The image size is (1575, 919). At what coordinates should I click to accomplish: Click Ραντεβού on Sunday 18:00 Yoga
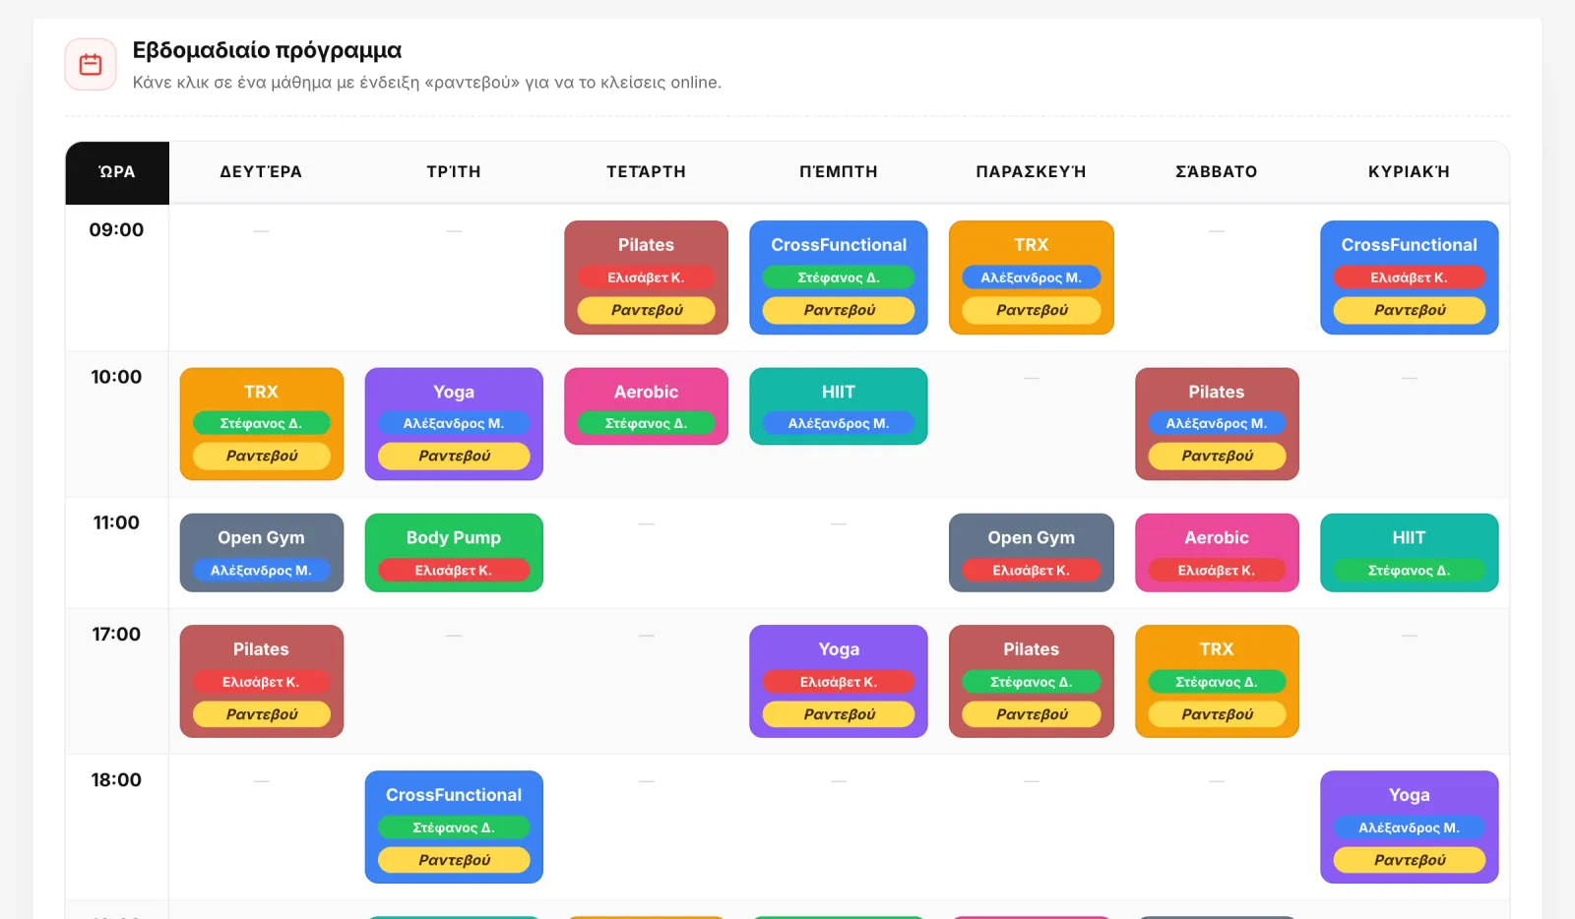click(x=1410, y=860)
